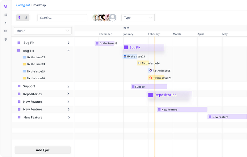This screenshot has width=247, height=157.
Task: Click blue swatch beside fix the issue23 in list
Action: click(24, 57)
